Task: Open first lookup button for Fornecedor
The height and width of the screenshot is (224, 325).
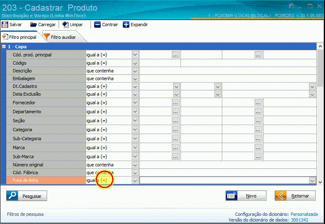Action: (176, 103)
